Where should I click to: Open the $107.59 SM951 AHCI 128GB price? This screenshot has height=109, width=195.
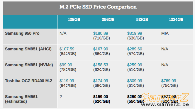coord(67,49)
